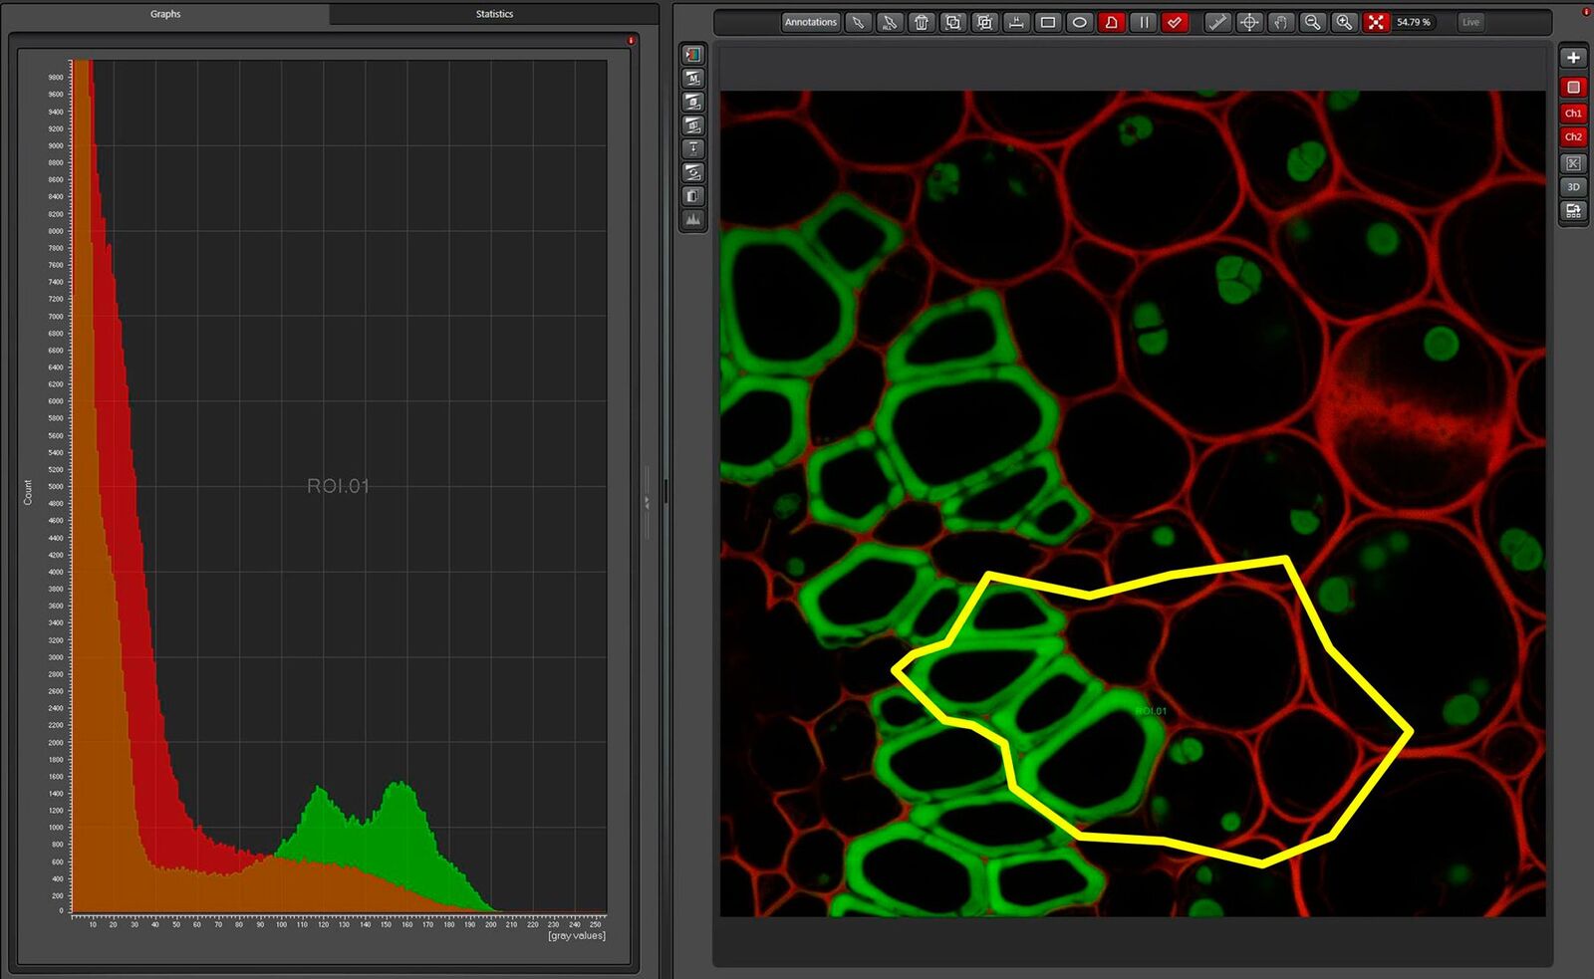The width and height of the screenshot is (1594, 979).
Task: Zoom out with the magnifier minus icon
Action: tap(1313, 22)
